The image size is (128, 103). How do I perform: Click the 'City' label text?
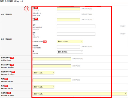[34, 35]
